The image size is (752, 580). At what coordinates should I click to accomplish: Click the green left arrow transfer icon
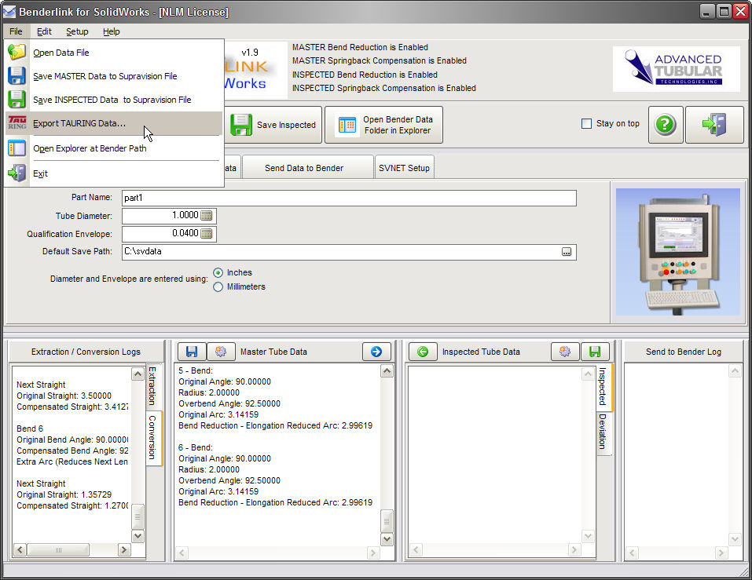click(x=423, y=352)
